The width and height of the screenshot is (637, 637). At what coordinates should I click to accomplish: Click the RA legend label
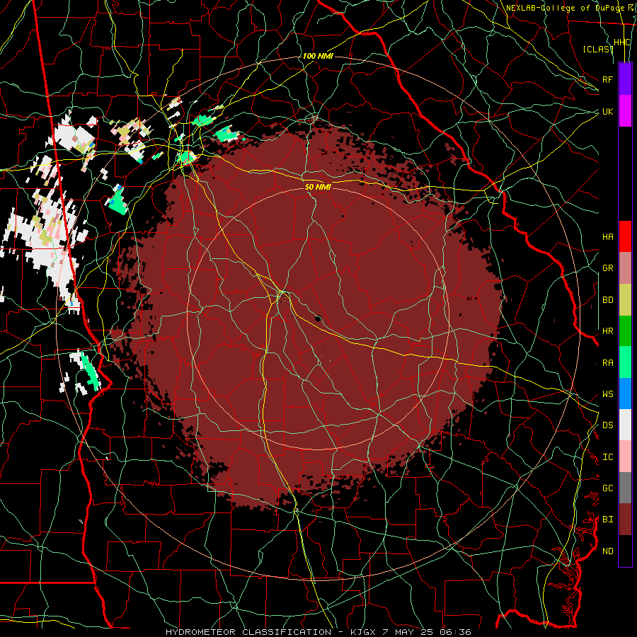(x=608, y=363)
